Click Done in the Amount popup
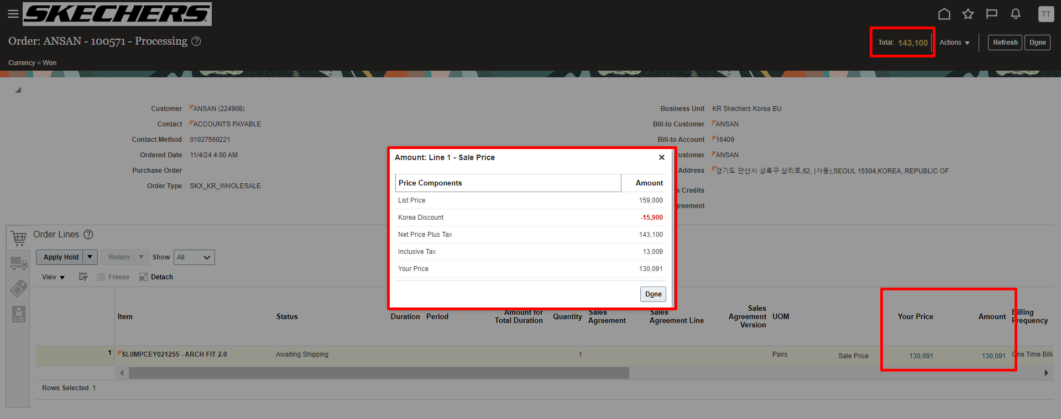Screen dimensions: 1061x419 tap(653, 294)
